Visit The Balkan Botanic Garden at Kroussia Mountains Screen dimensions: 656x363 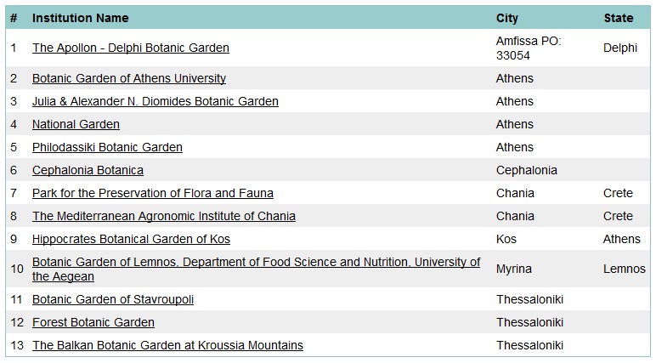point(167,345)
